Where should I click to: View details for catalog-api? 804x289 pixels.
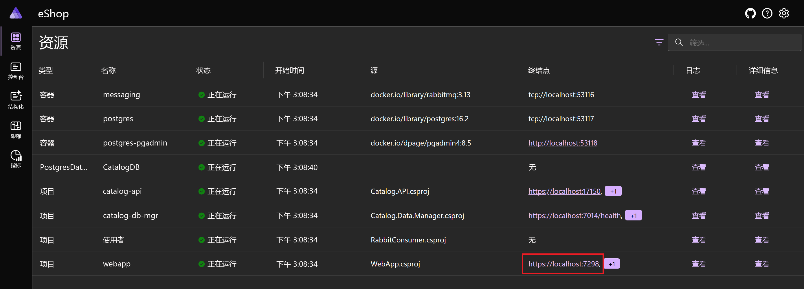tap(762, 191)
